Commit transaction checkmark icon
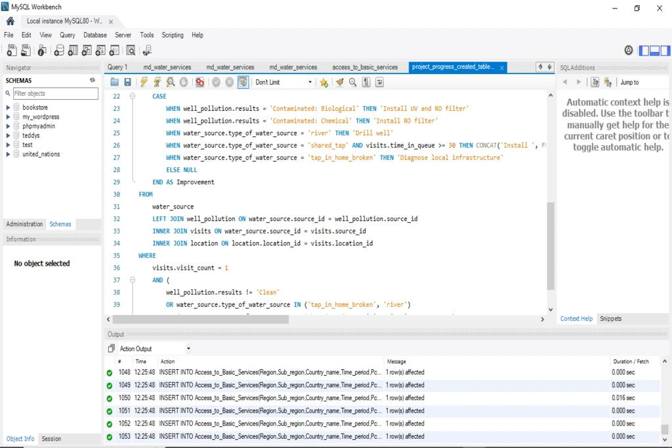 point(217,82)
